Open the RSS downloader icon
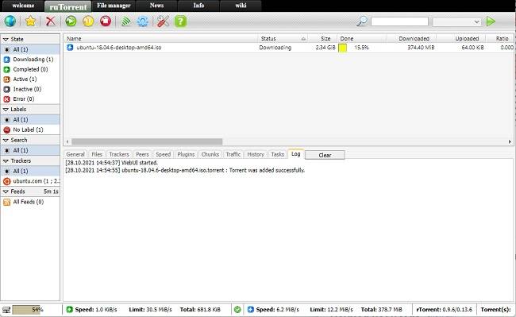 point(125,21)
